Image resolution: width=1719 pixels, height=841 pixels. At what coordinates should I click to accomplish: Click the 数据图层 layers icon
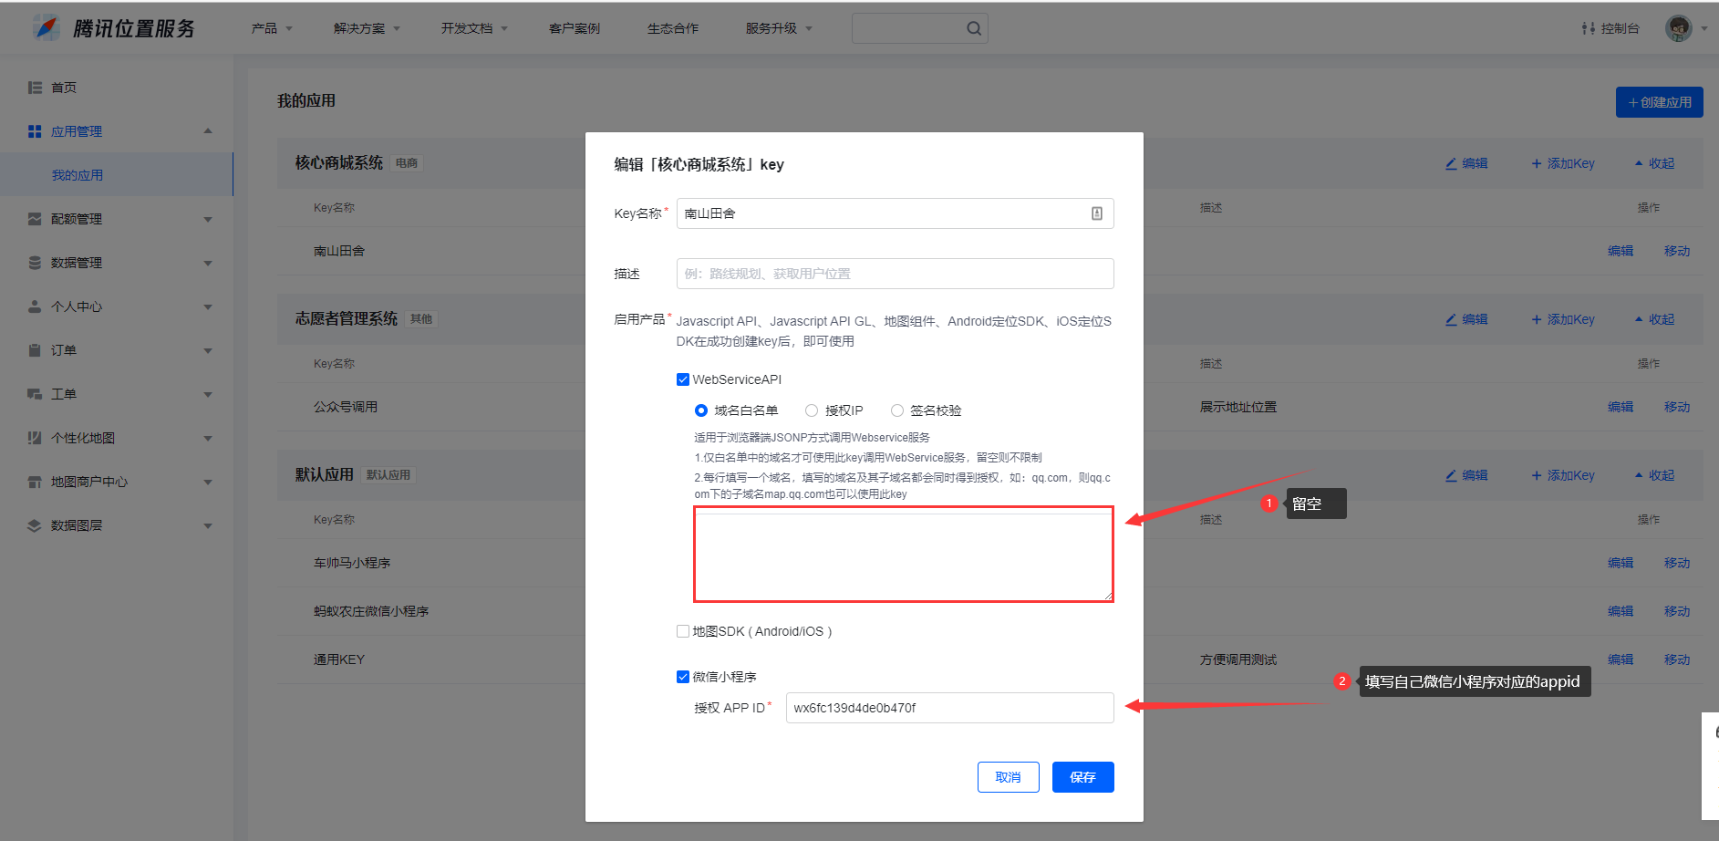(35, 525)
